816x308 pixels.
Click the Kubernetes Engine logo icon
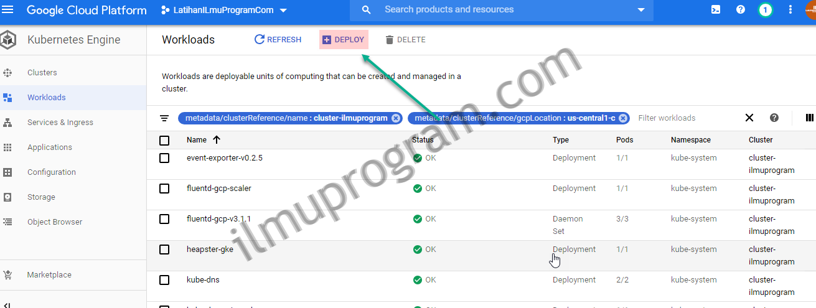point(8,40)
